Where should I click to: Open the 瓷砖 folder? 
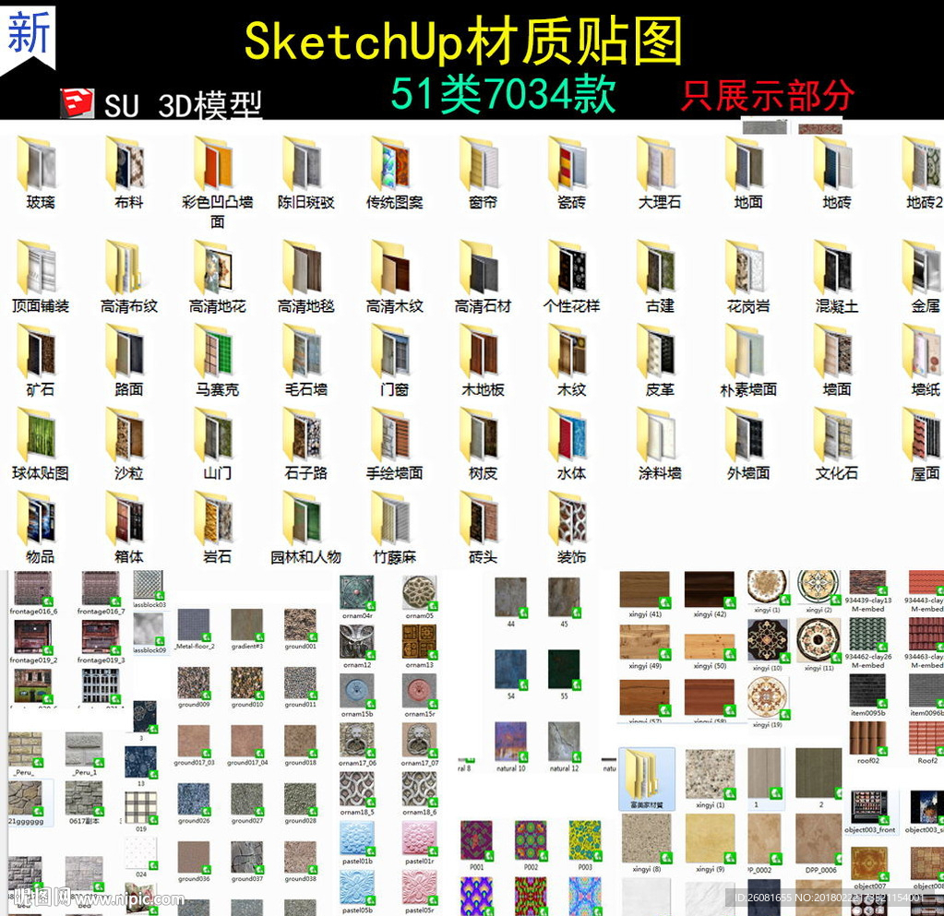coord(570,163)
